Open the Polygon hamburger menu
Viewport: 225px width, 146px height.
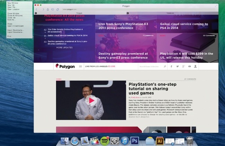[x=81, y=66]
